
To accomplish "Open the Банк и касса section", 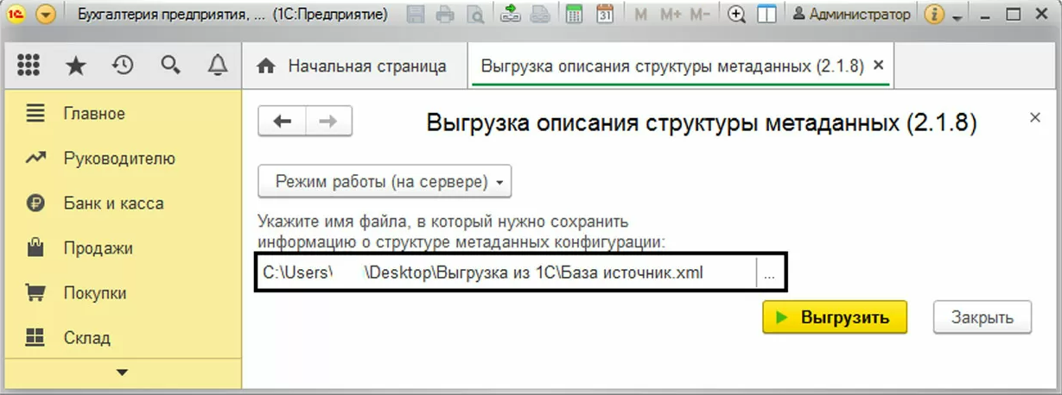I will pos(113,204).
